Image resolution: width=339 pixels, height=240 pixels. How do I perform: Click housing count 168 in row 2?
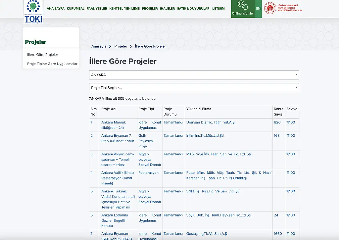pos(277,136)
